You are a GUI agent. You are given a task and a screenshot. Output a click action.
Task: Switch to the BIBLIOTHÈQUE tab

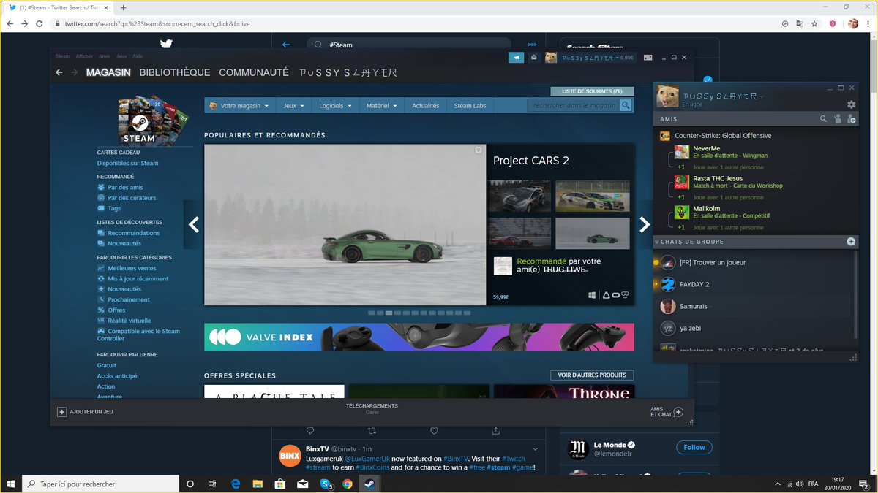click(x=175, y=72)
